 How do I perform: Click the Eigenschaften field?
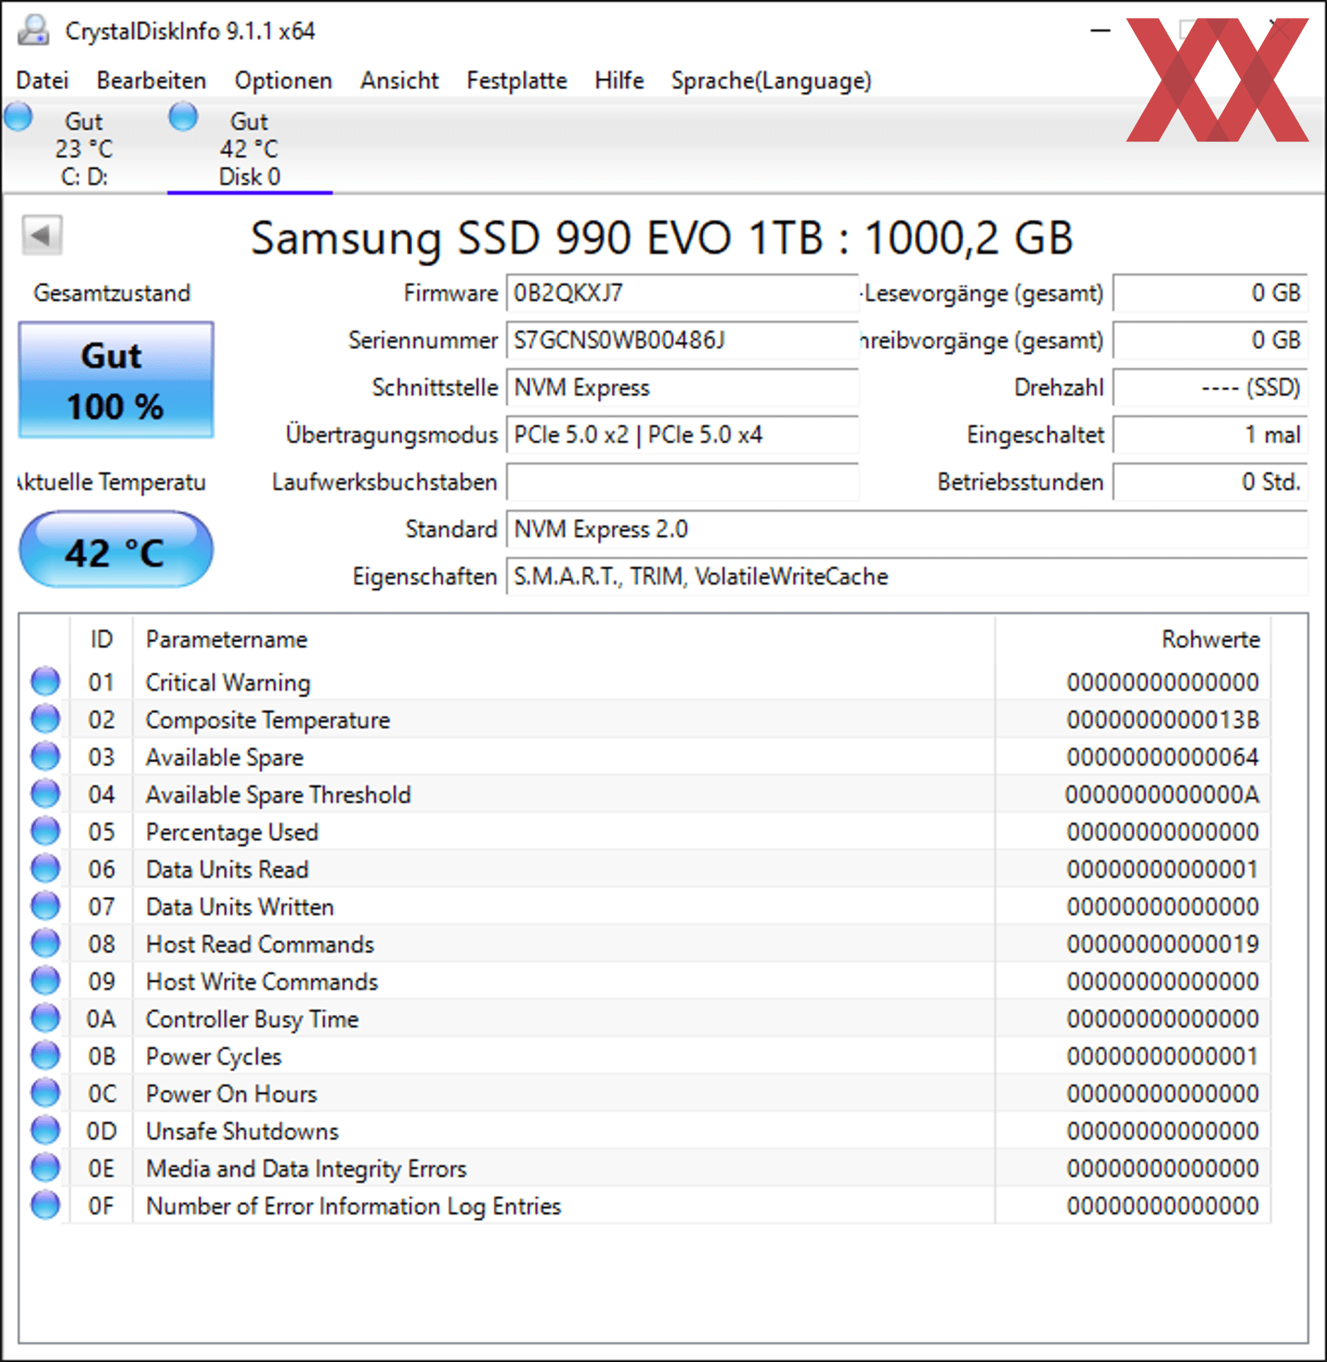(907, 577)
